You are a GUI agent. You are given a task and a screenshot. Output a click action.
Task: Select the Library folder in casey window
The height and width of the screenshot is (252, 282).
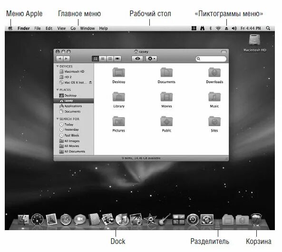[119, 100]
